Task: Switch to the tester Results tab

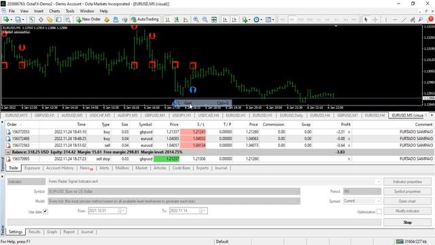Action: (x=35, y=232)
